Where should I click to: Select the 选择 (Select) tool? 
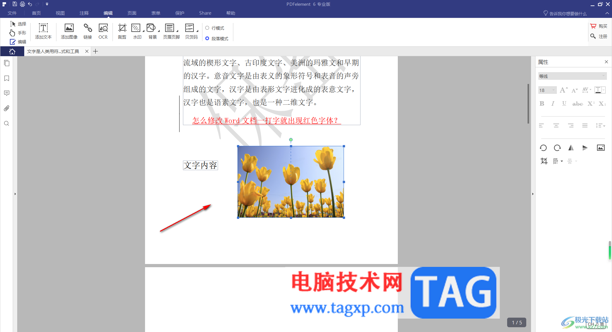[x=18, y=24]
